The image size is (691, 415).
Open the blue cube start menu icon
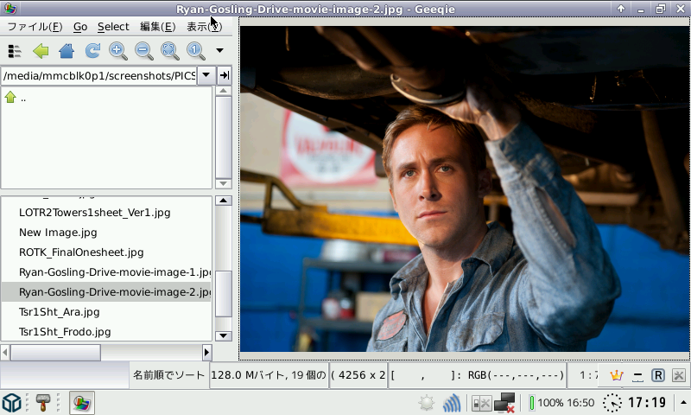pyautogui.click(x=12, y=403)
